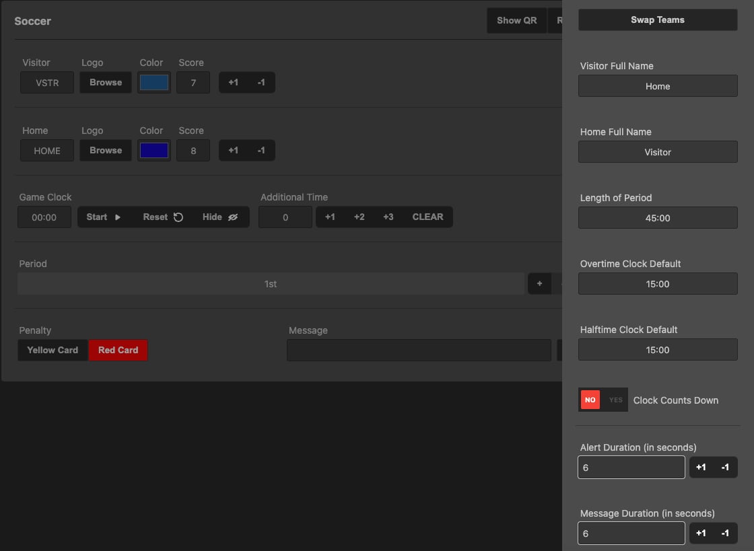Add one point to Home score
This screenshot has width=754, height=551.
[233, 150]
